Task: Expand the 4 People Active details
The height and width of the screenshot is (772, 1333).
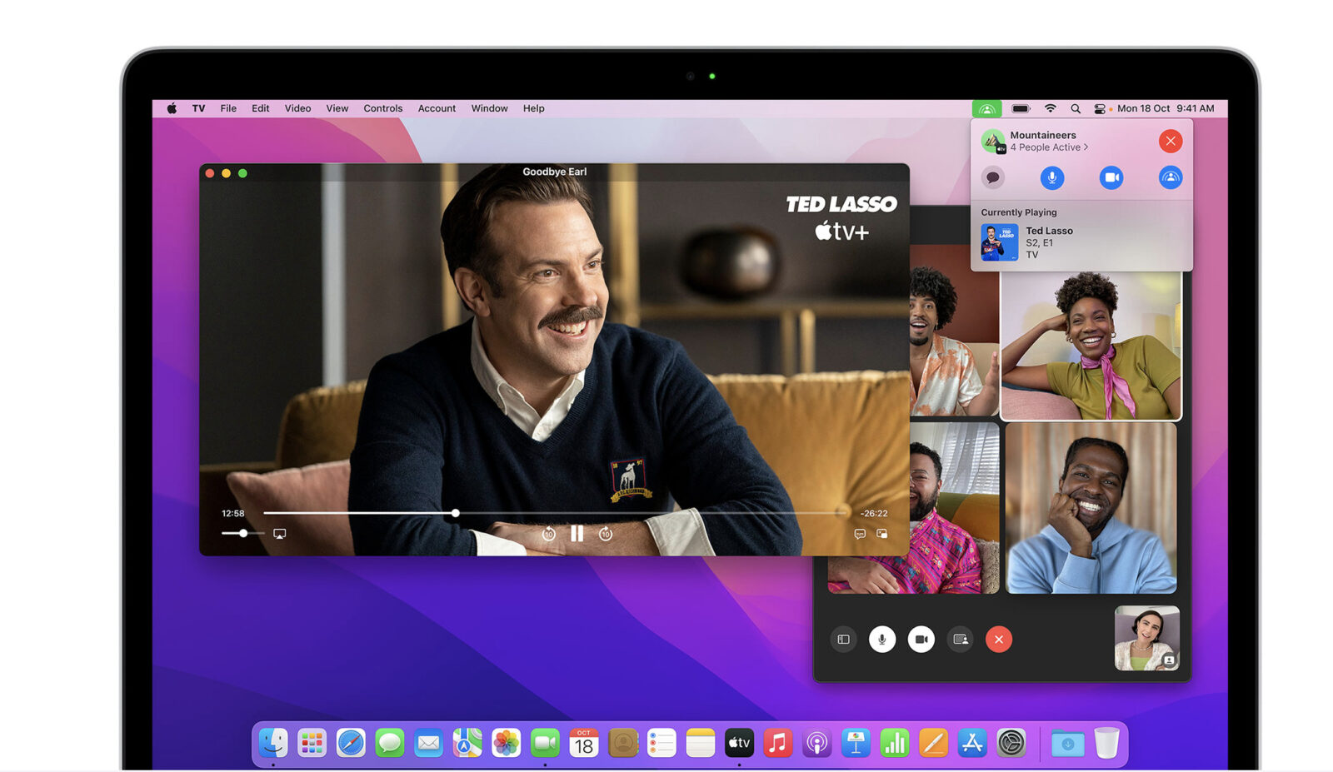Action: (x=1049, y=147)
